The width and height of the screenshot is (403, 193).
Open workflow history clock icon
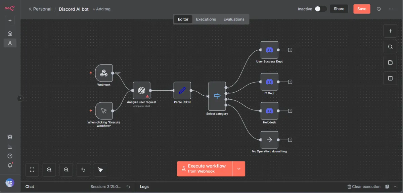379,9
